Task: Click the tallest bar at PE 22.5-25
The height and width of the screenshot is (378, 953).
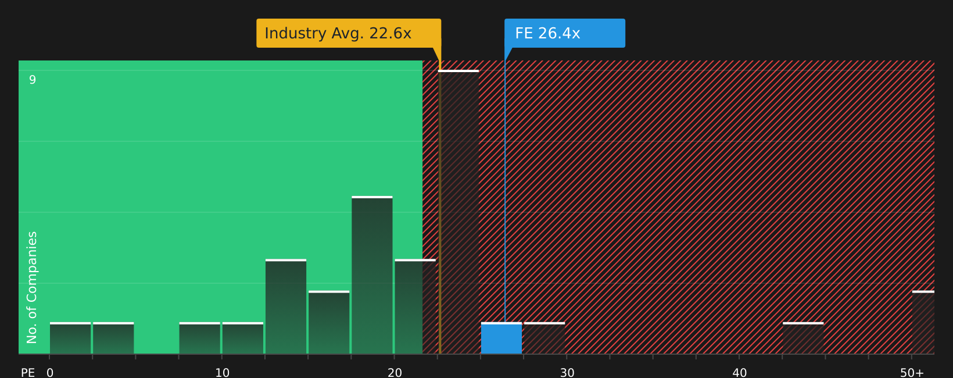Action: (458, 212)
